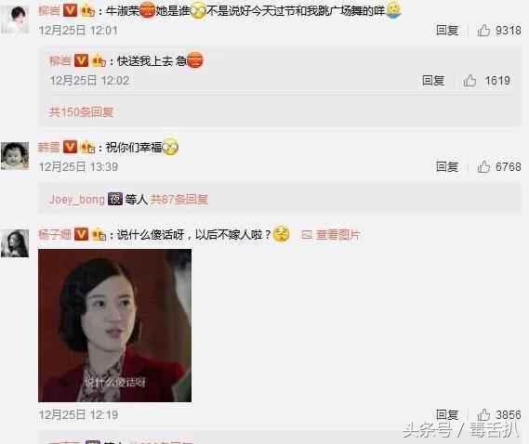
Task: Open the attached woman screenshot image
Action: click(x=114, y=325)
